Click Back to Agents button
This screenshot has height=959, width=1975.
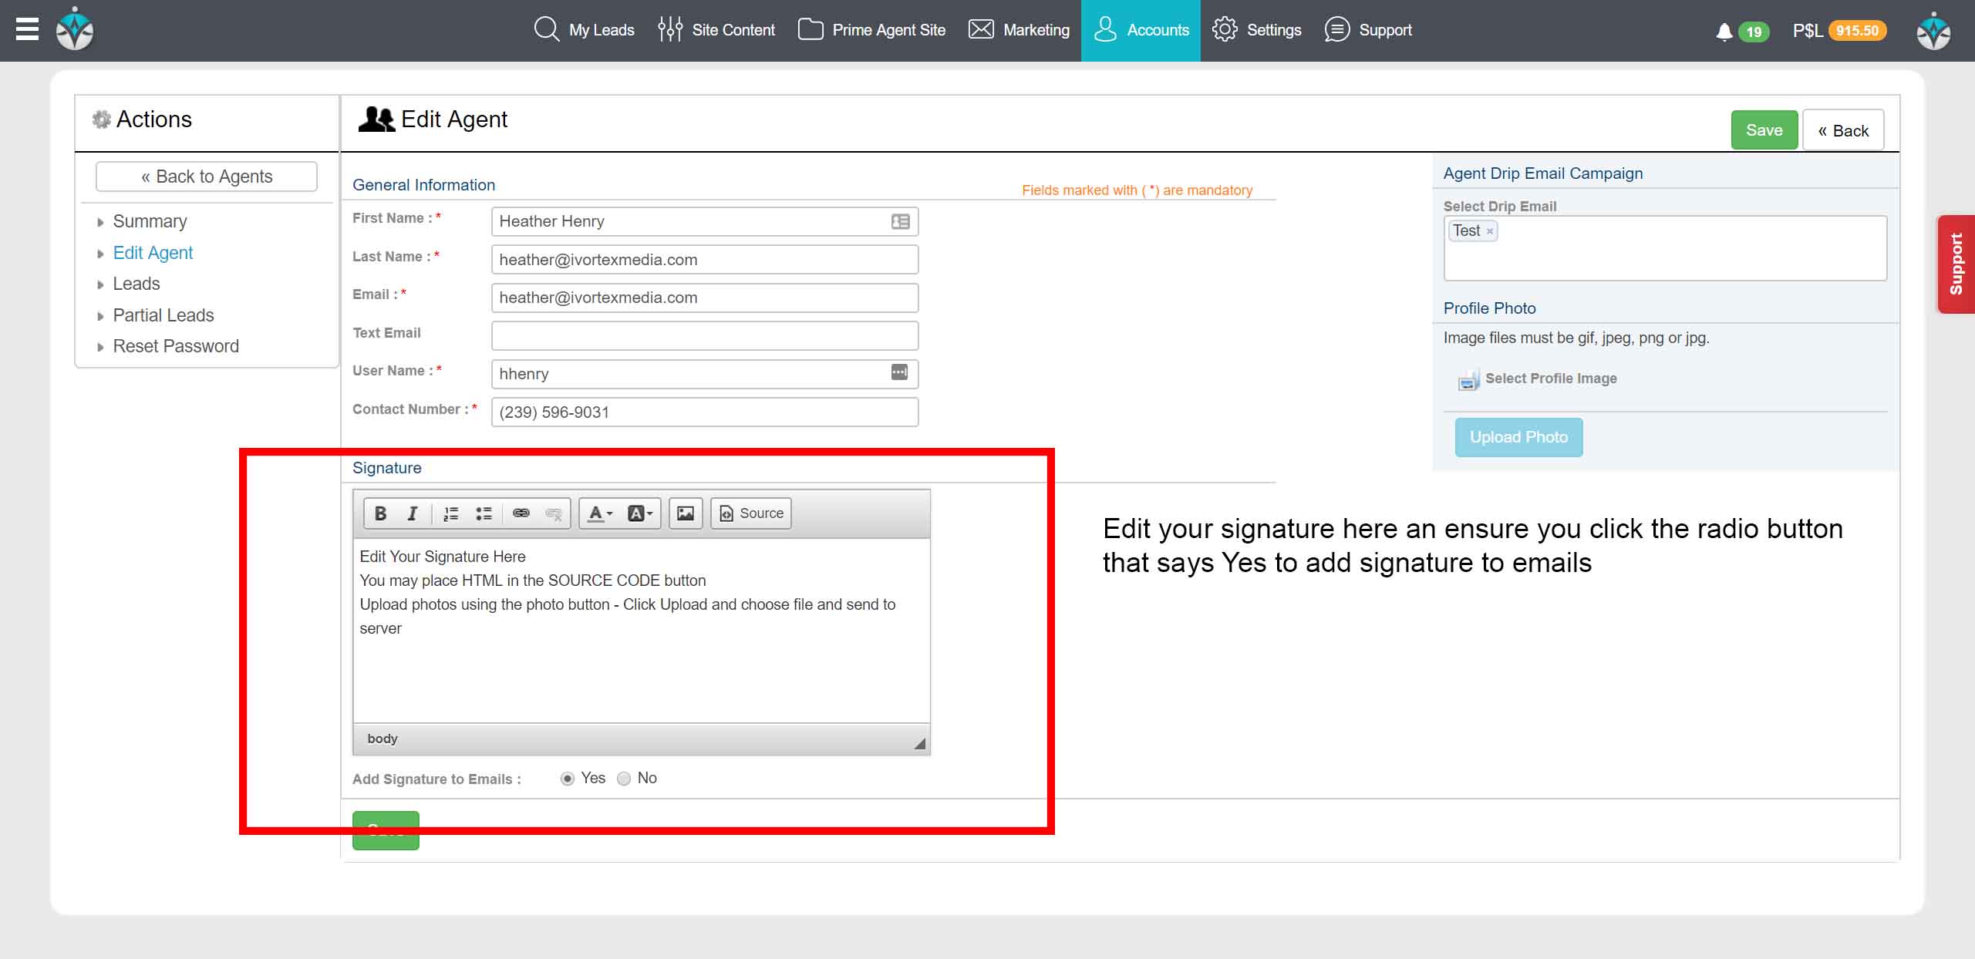click(x=207, y=177)
